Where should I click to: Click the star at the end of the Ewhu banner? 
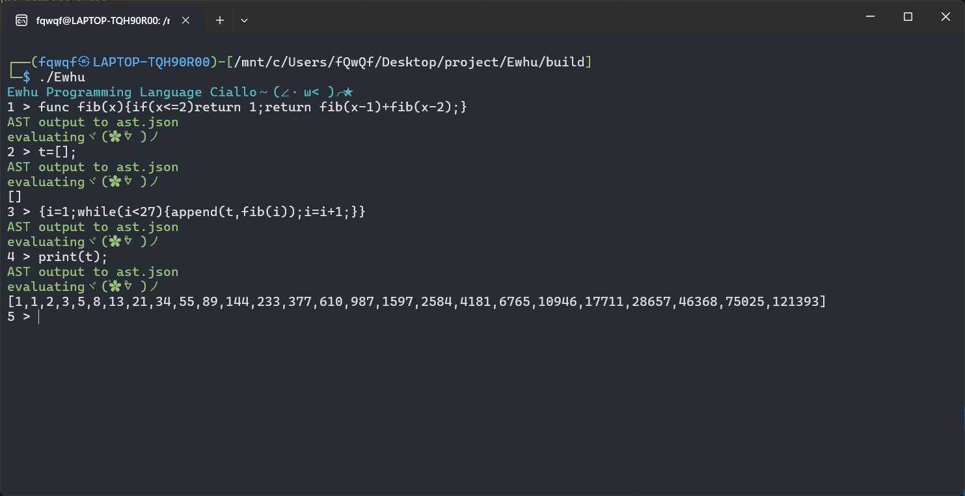tap(348, 92)
